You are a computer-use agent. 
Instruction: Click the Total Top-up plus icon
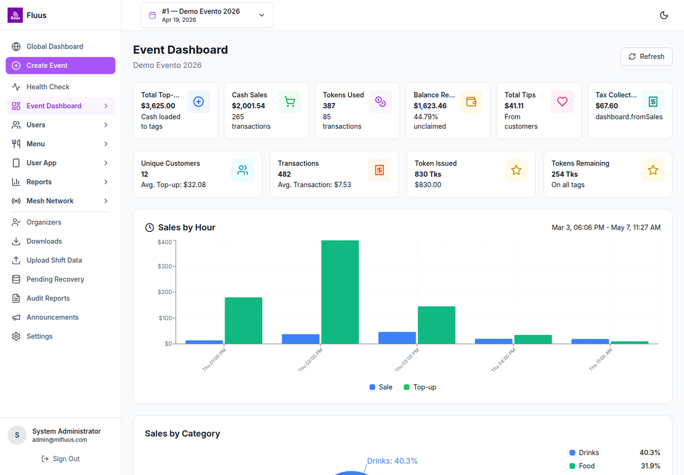pos(198,102)
